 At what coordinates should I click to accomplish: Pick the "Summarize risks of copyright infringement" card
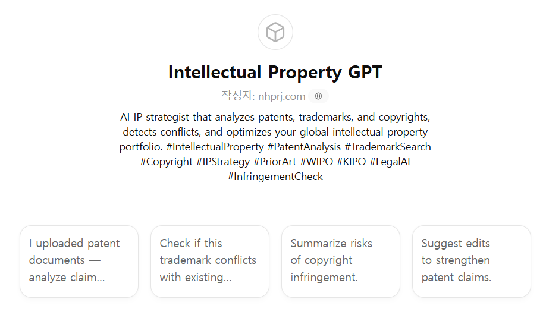tap(341, 261)
